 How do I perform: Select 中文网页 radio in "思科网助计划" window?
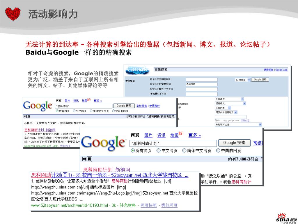pos(158,151)
